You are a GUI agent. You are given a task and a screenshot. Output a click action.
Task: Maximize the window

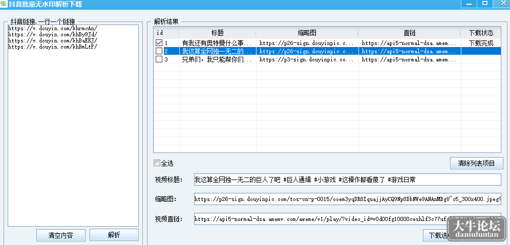click(484, 4)
